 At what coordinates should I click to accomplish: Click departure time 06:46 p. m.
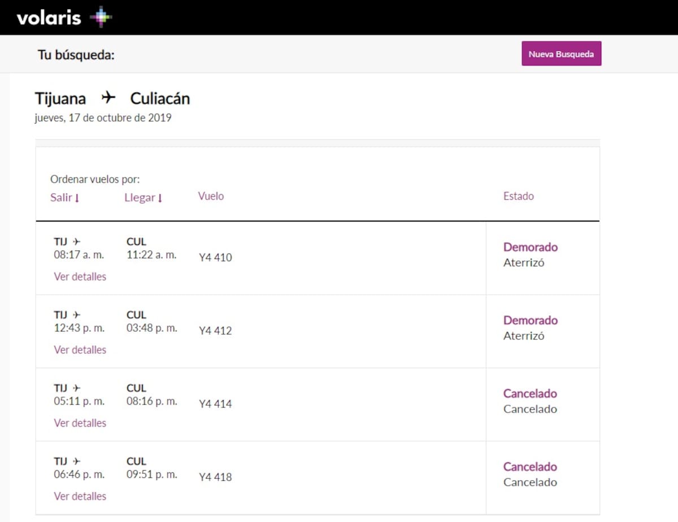coord(79,475)
